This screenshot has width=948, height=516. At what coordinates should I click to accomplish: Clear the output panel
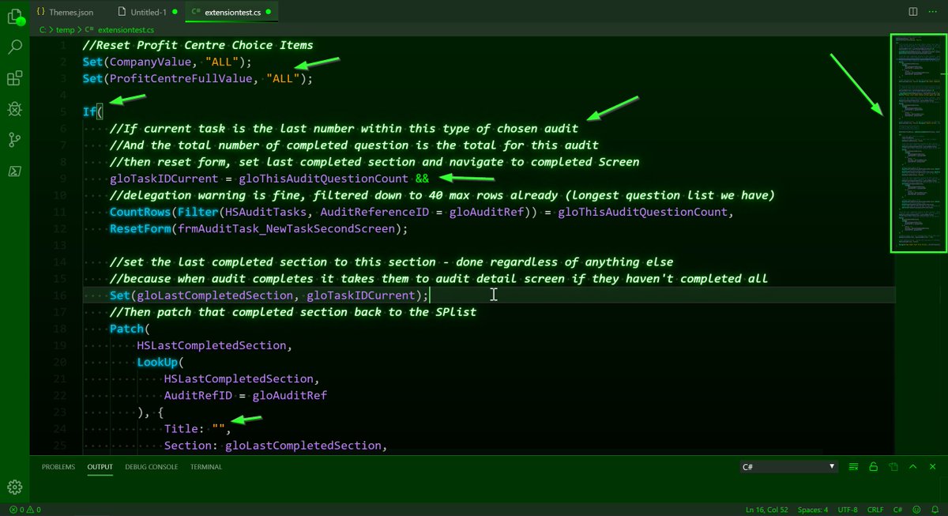853,467
